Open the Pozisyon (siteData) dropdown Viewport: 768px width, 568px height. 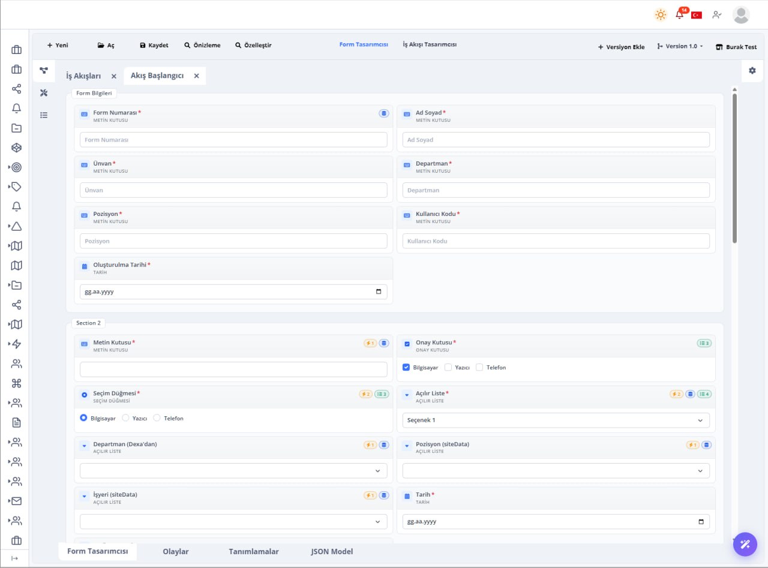556,471
